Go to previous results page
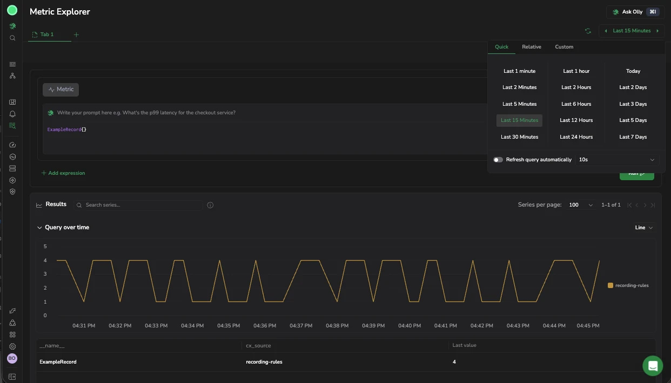The image size is (671, 383). [x=637, y=205]
